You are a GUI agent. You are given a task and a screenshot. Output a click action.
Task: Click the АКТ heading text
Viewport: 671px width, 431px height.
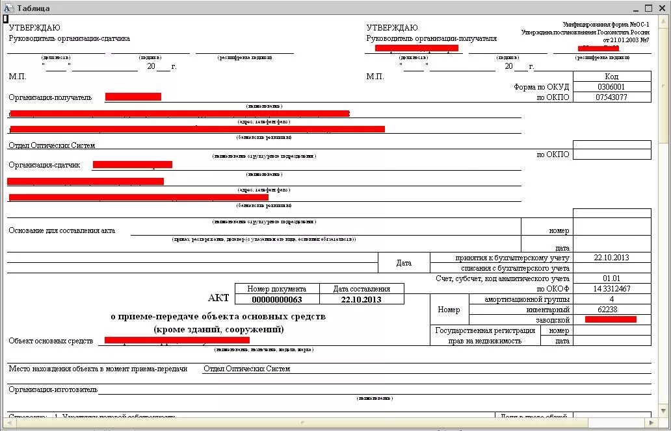pyautogui.click(x=218, y=298)
